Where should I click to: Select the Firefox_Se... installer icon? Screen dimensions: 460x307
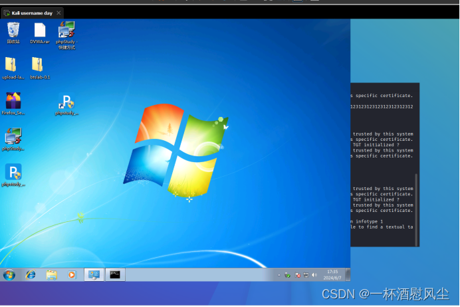pos(13,104)
